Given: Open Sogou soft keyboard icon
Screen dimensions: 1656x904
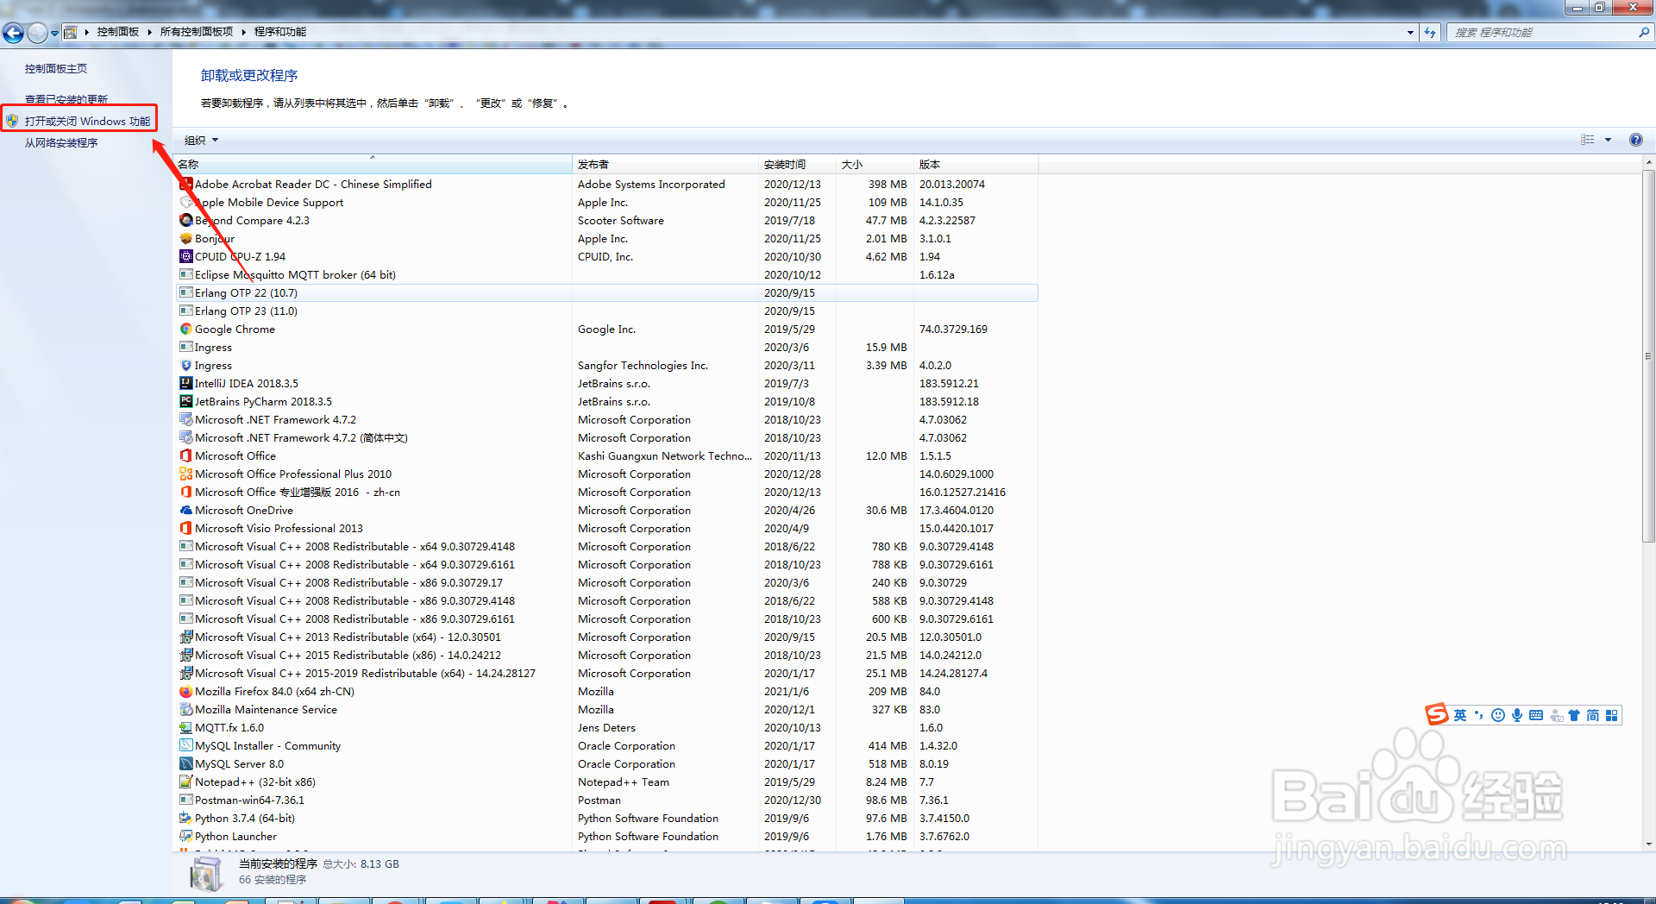Looking at the screenshot, I should point(1536,715).
